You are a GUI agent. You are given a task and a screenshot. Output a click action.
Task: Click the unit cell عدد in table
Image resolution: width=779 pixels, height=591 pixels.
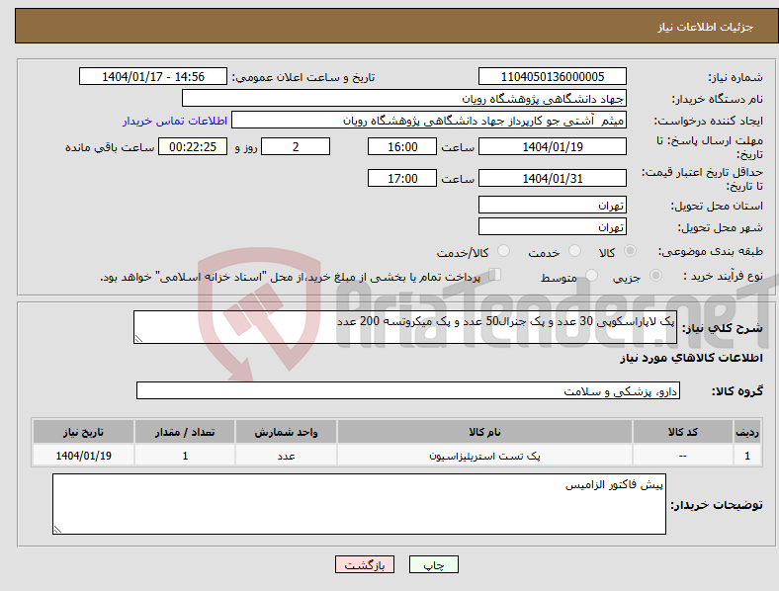286,456
